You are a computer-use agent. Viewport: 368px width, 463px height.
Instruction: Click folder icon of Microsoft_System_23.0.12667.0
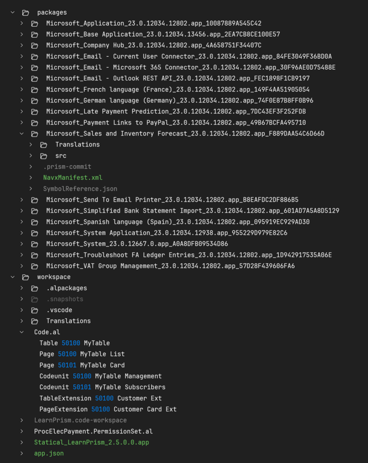35,244
